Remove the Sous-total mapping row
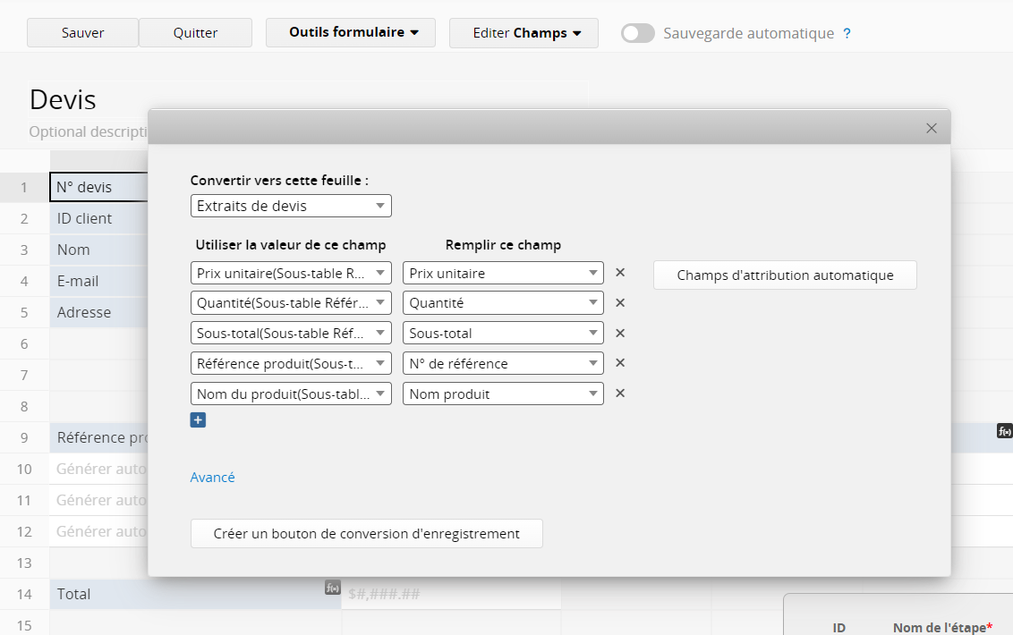 [x=619, y=334]
